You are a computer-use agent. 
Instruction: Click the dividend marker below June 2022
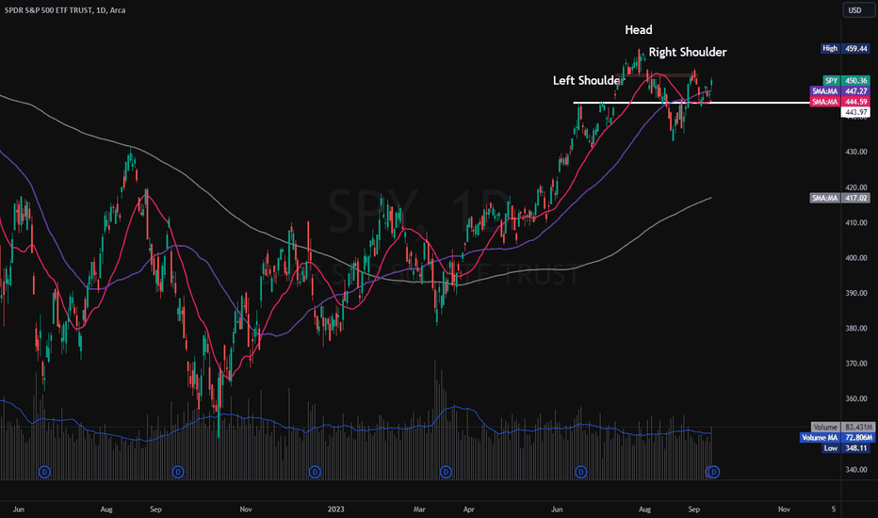tap(44, 472)
